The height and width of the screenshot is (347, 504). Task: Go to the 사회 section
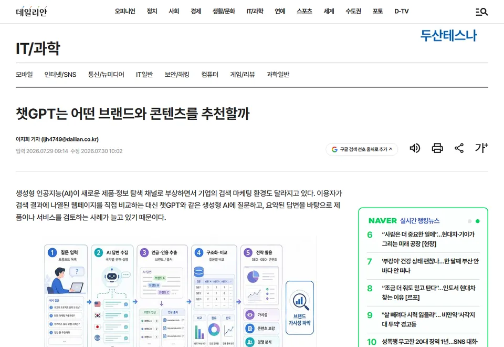(174, 11)
